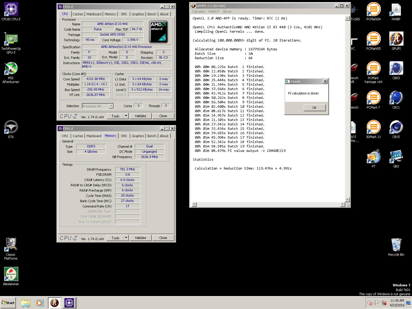This screenshot has height=309, width=412.
Task: Click Tools button in the upper CPU-Z window
Action: point(115,116)
